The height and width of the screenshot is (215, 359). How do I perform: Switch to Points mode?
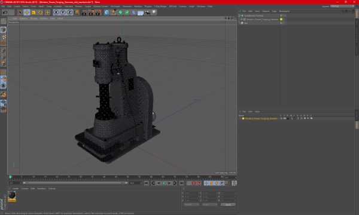[x=3, y=50]
